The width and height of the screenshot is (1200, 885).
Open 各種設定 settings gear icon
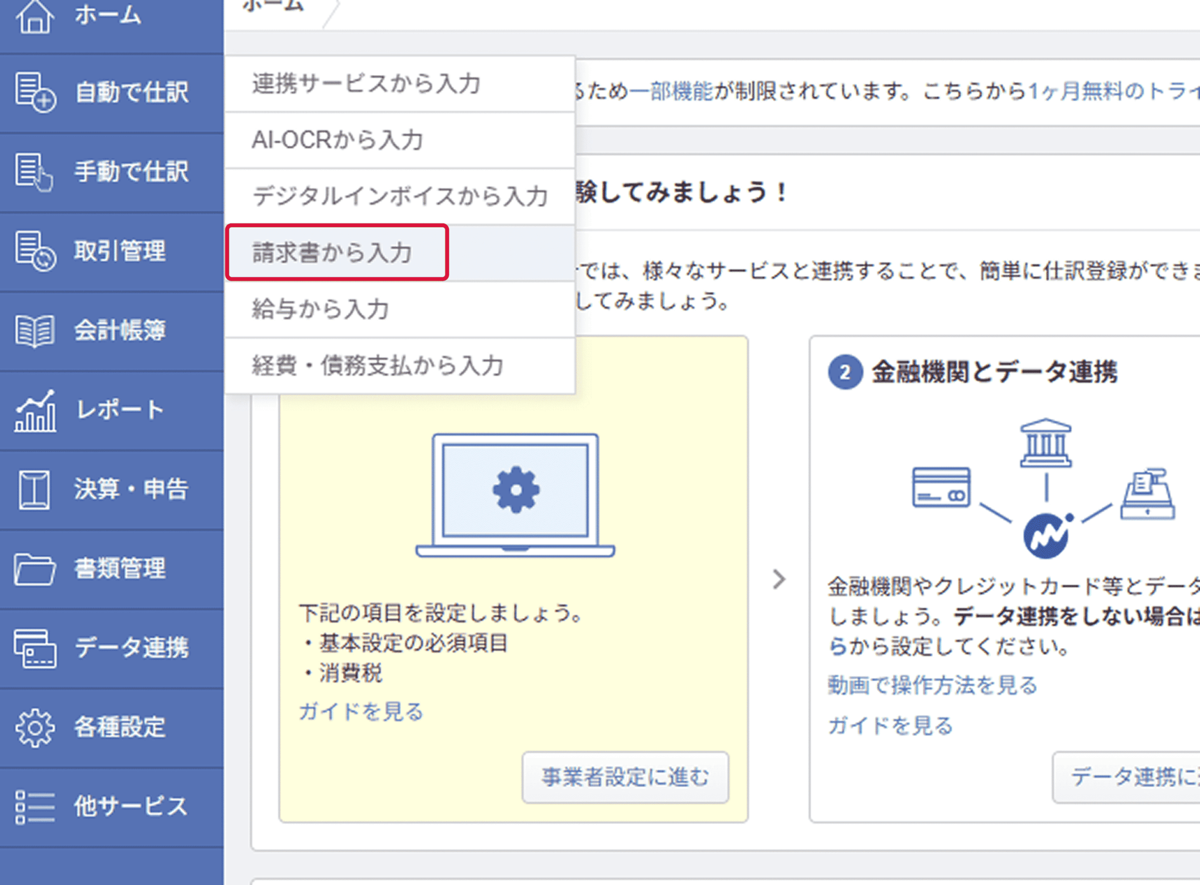(34, 727)
